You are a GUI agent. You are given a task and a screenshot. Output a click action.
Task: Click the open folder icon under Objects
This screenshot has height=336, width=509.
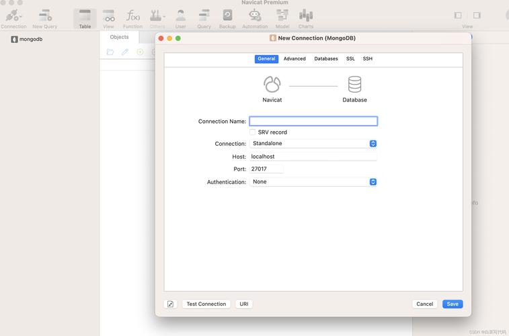coord(110,52)
